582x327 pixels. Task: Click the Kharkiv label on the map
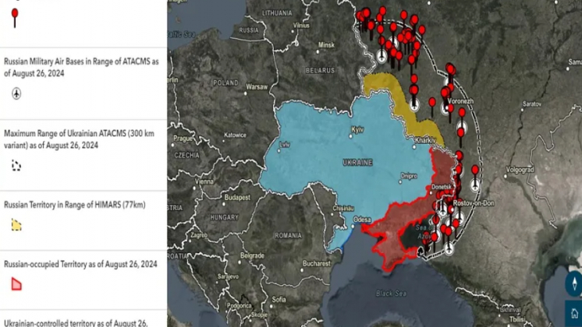(426, 140)
